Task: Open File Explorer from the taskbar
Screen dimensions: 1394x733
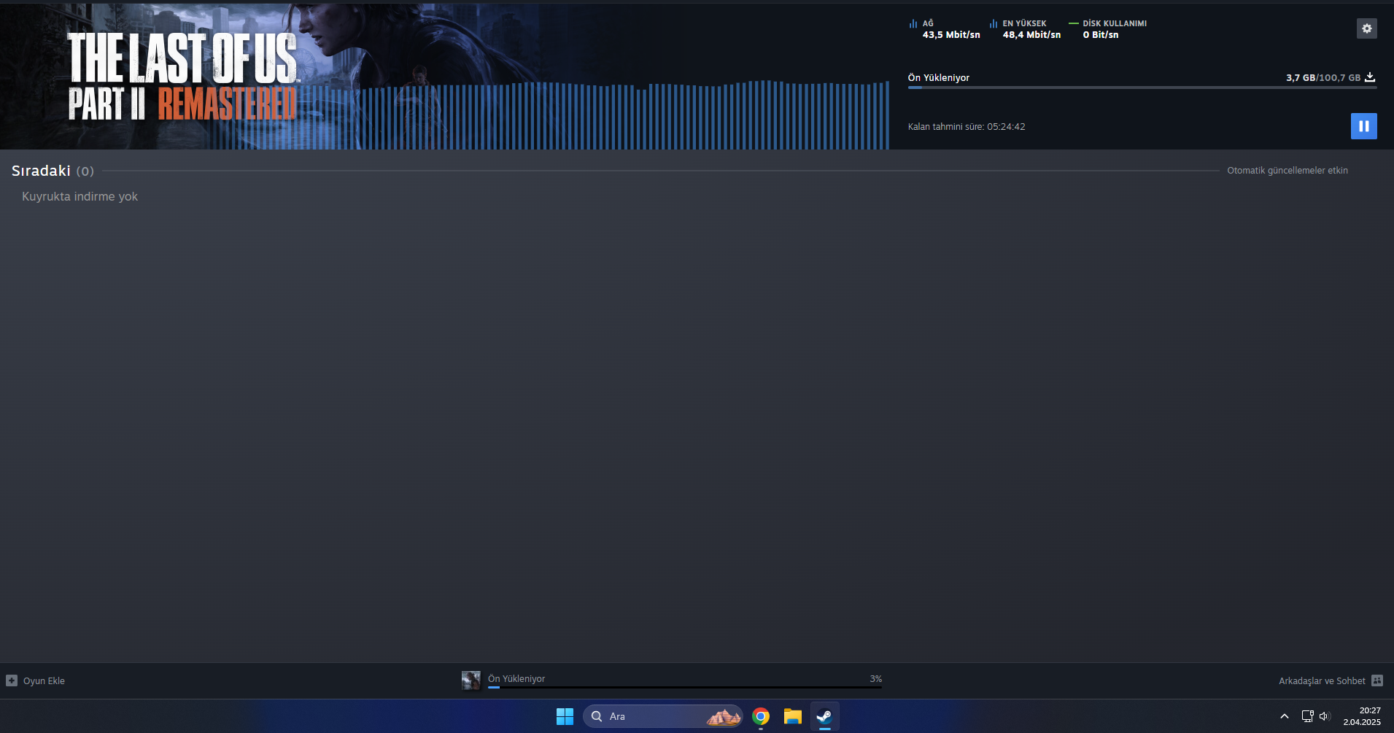Action: click(793, 716)
